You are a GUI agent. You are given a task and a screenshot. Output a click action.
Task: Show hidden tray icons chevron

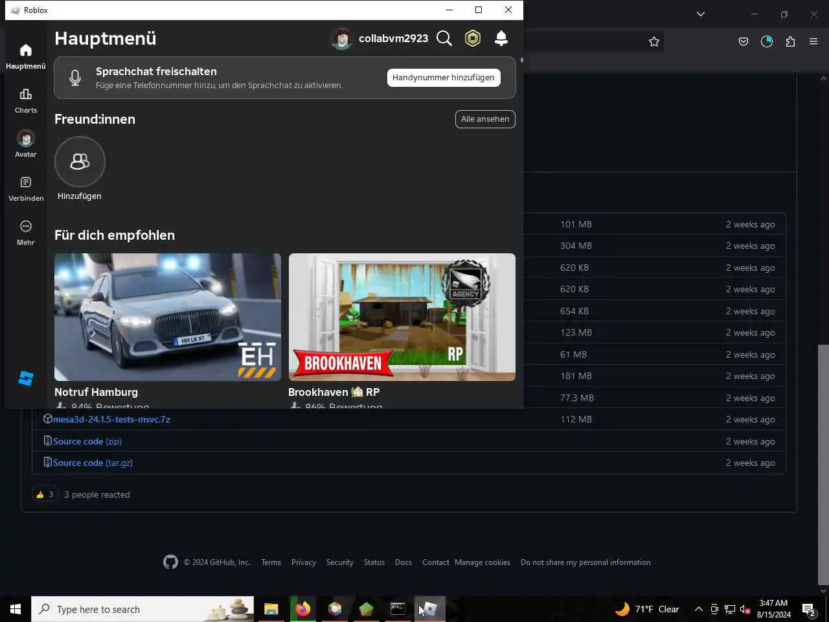pyautogui.click(x=699, y=609)
